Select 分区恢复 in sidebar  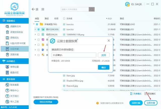click(15, 49)
